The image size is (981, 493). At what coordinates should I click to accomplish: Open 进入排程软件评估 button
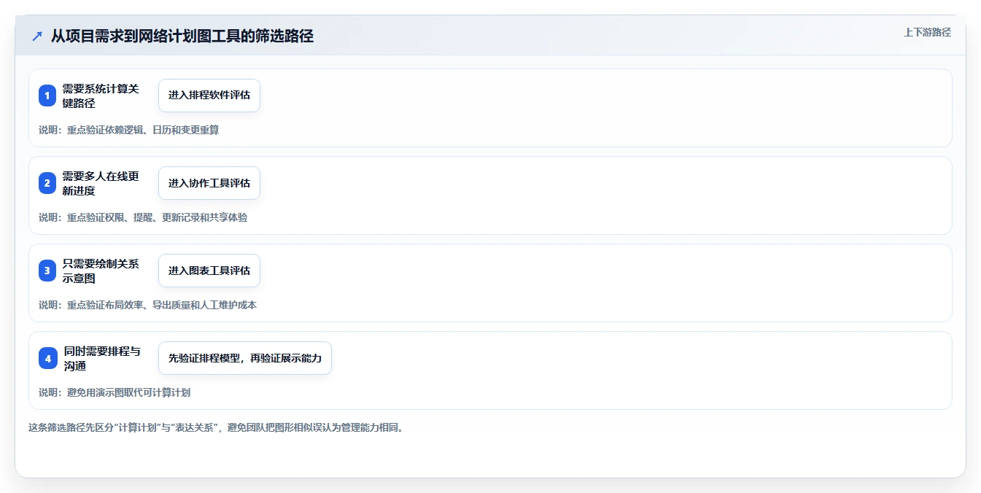(209, 96)
